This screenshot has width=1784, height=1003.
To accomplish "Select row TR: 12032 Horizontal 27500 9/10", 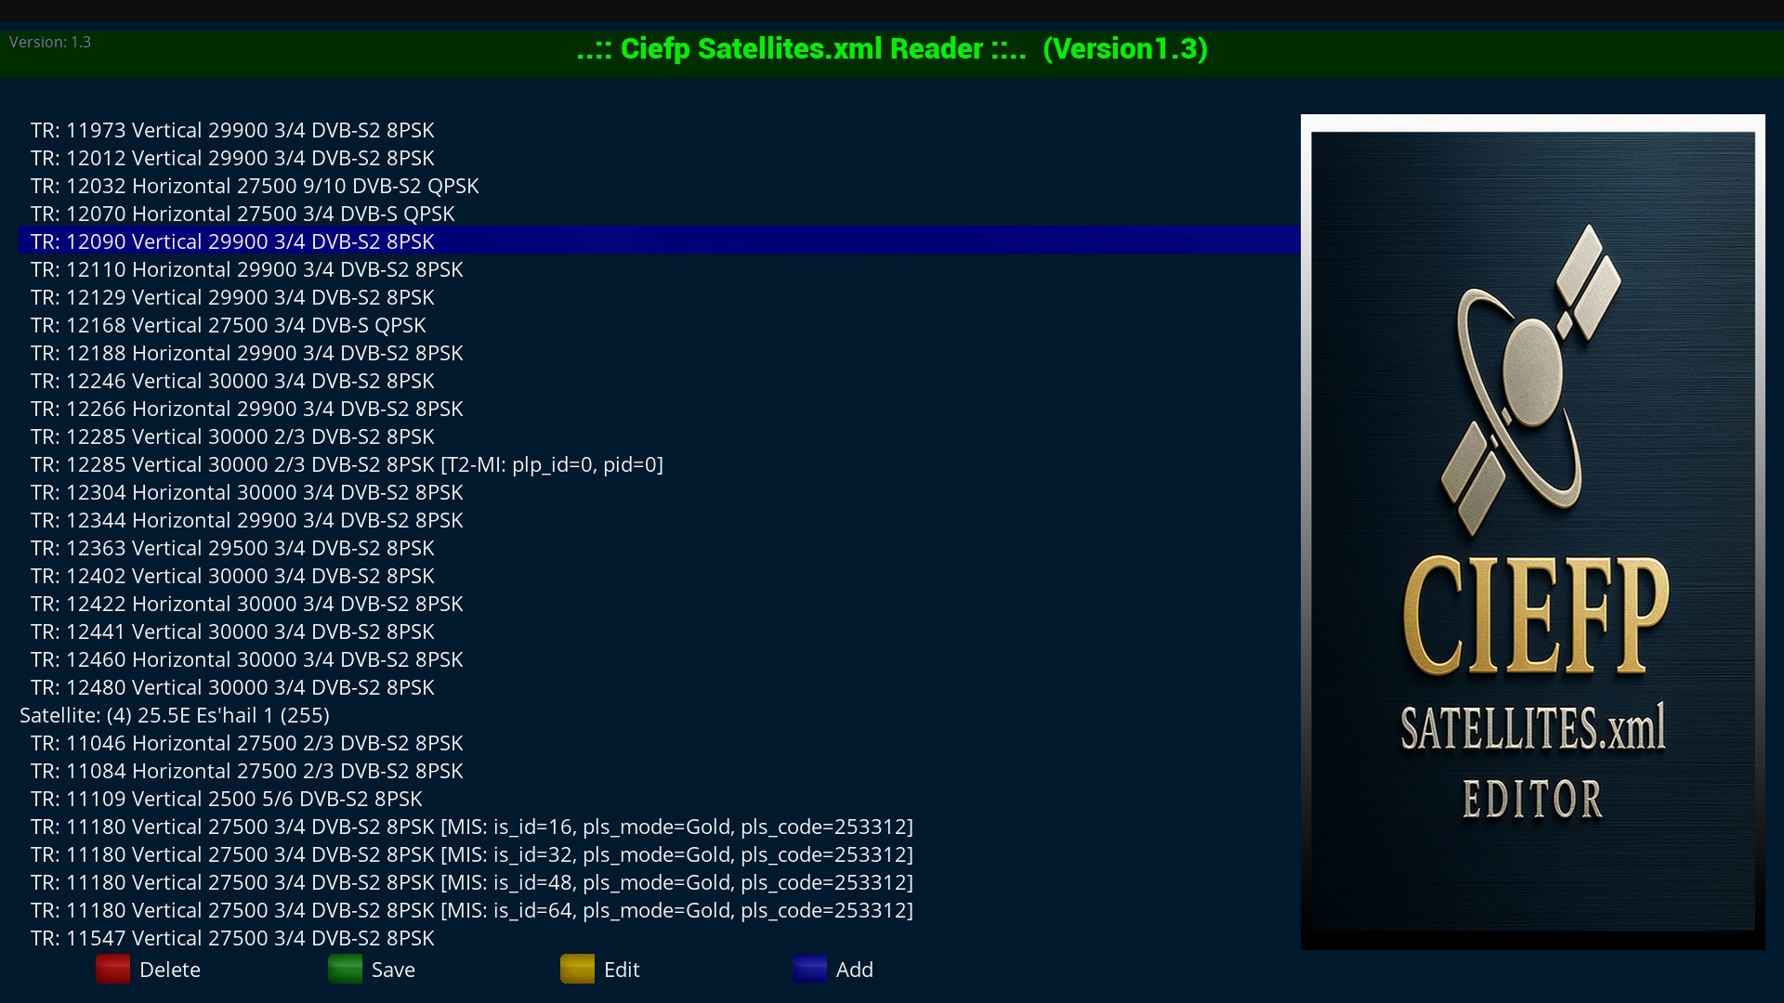I will 660,186.
